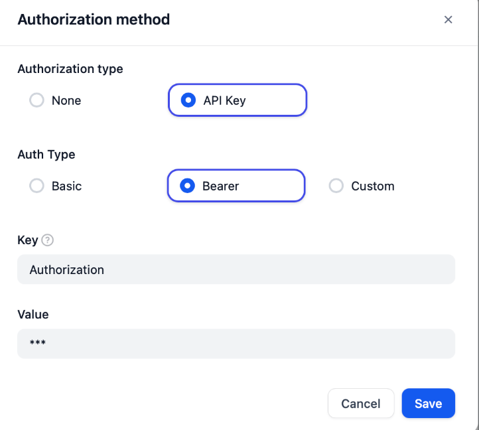Choose API Key authorization type

click(238, 100)
